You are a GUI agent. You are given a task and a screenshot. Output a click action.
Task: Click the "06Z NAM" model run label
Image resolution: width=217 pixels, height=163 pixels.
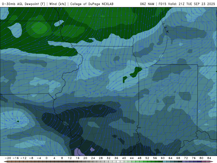[147, 4]
